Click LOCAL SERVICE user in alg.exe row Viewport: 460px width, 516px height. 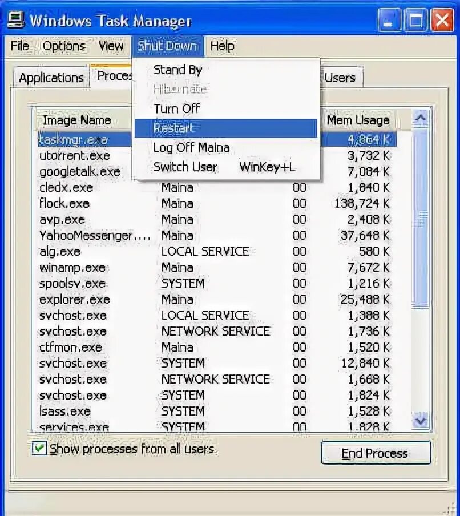coord(205,251)
